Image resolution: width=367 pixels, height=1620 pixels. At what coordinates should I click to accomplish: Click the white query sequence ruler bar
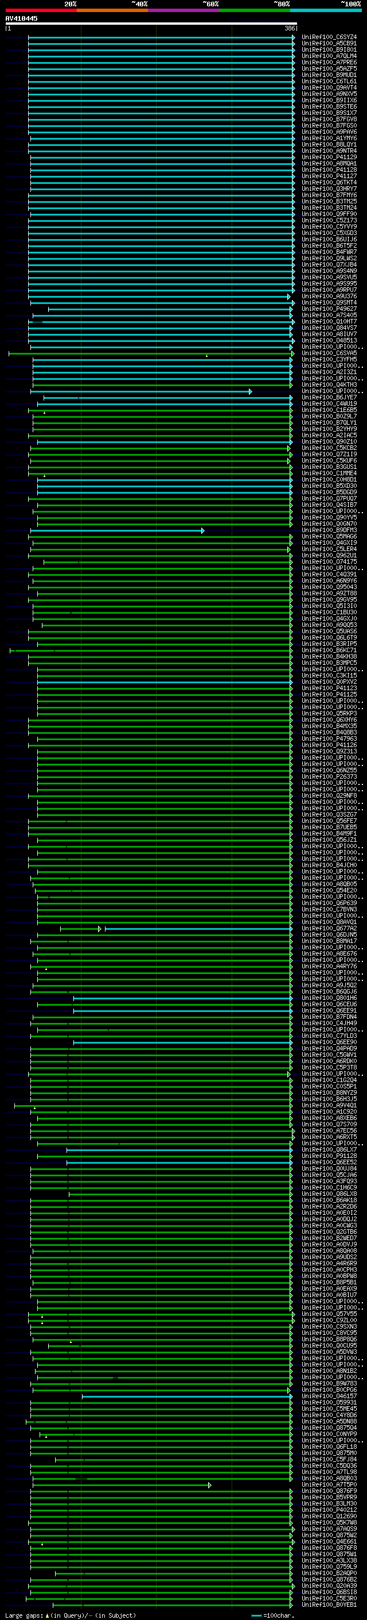pos(151,24)
